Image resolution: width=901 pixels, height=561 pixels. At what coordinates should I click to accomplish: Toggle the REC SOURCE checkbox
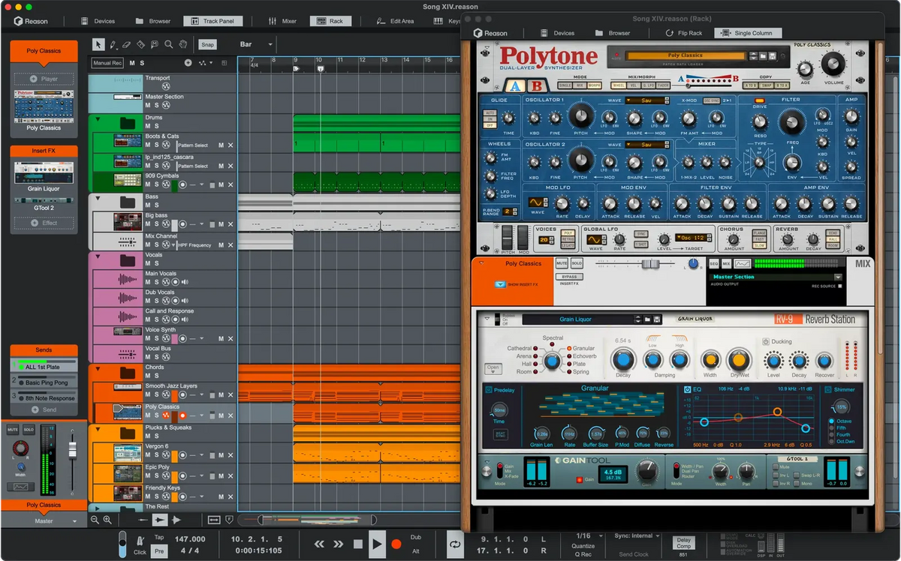[x=839, y=286]
